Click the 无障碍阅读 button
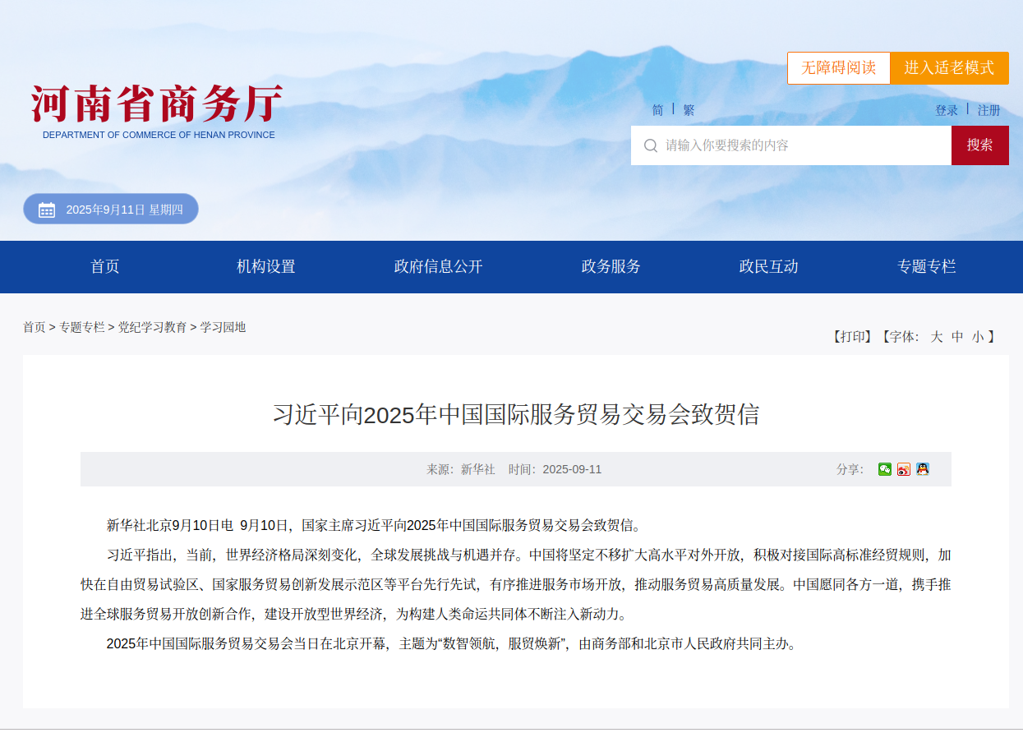Screen dimensions: 1023x742 839,68
